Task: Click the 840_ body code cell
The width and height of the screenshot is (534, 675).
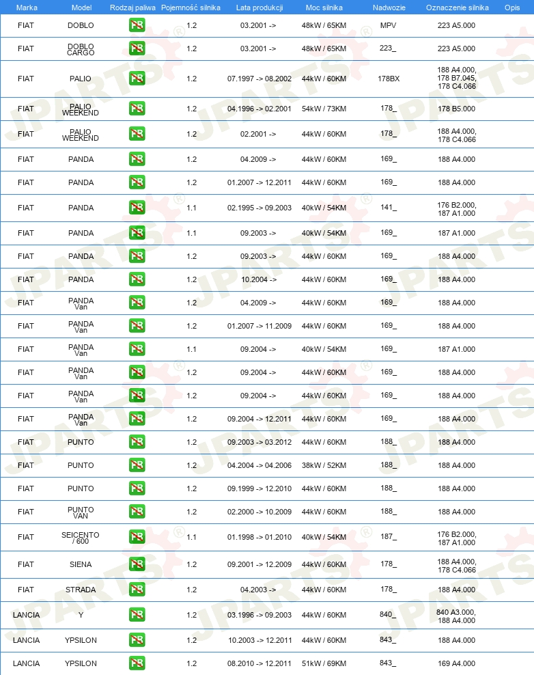Action: point(388,614)
